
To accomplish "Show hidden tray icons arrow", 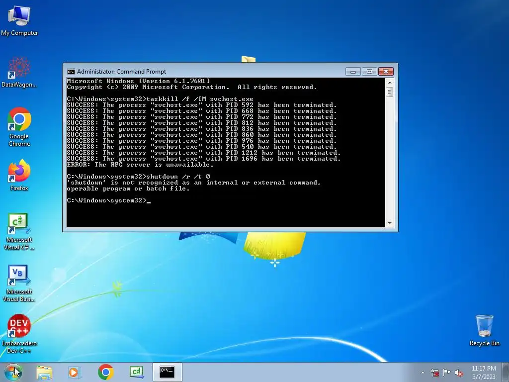I will pos(423,373).
